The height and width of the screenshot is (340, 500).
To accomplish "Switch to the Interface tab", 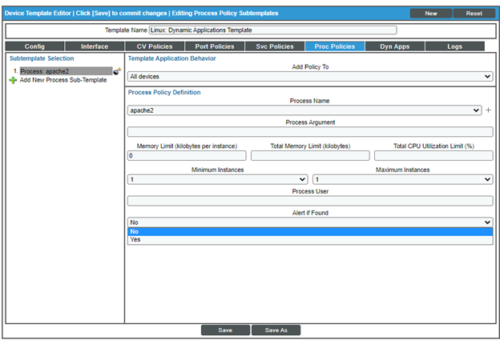I will pos(95,46).
